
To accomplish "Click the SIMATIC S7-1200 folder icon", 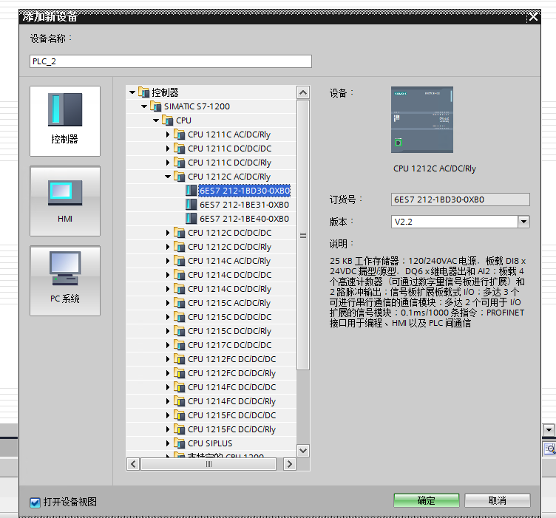I will [x=156, y=106].
